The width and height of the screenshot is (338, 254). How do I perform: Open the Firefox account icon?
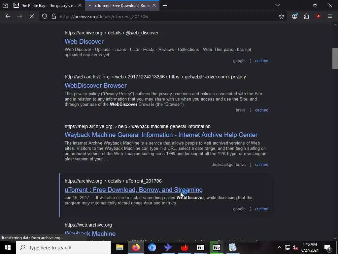pos(294,17)
